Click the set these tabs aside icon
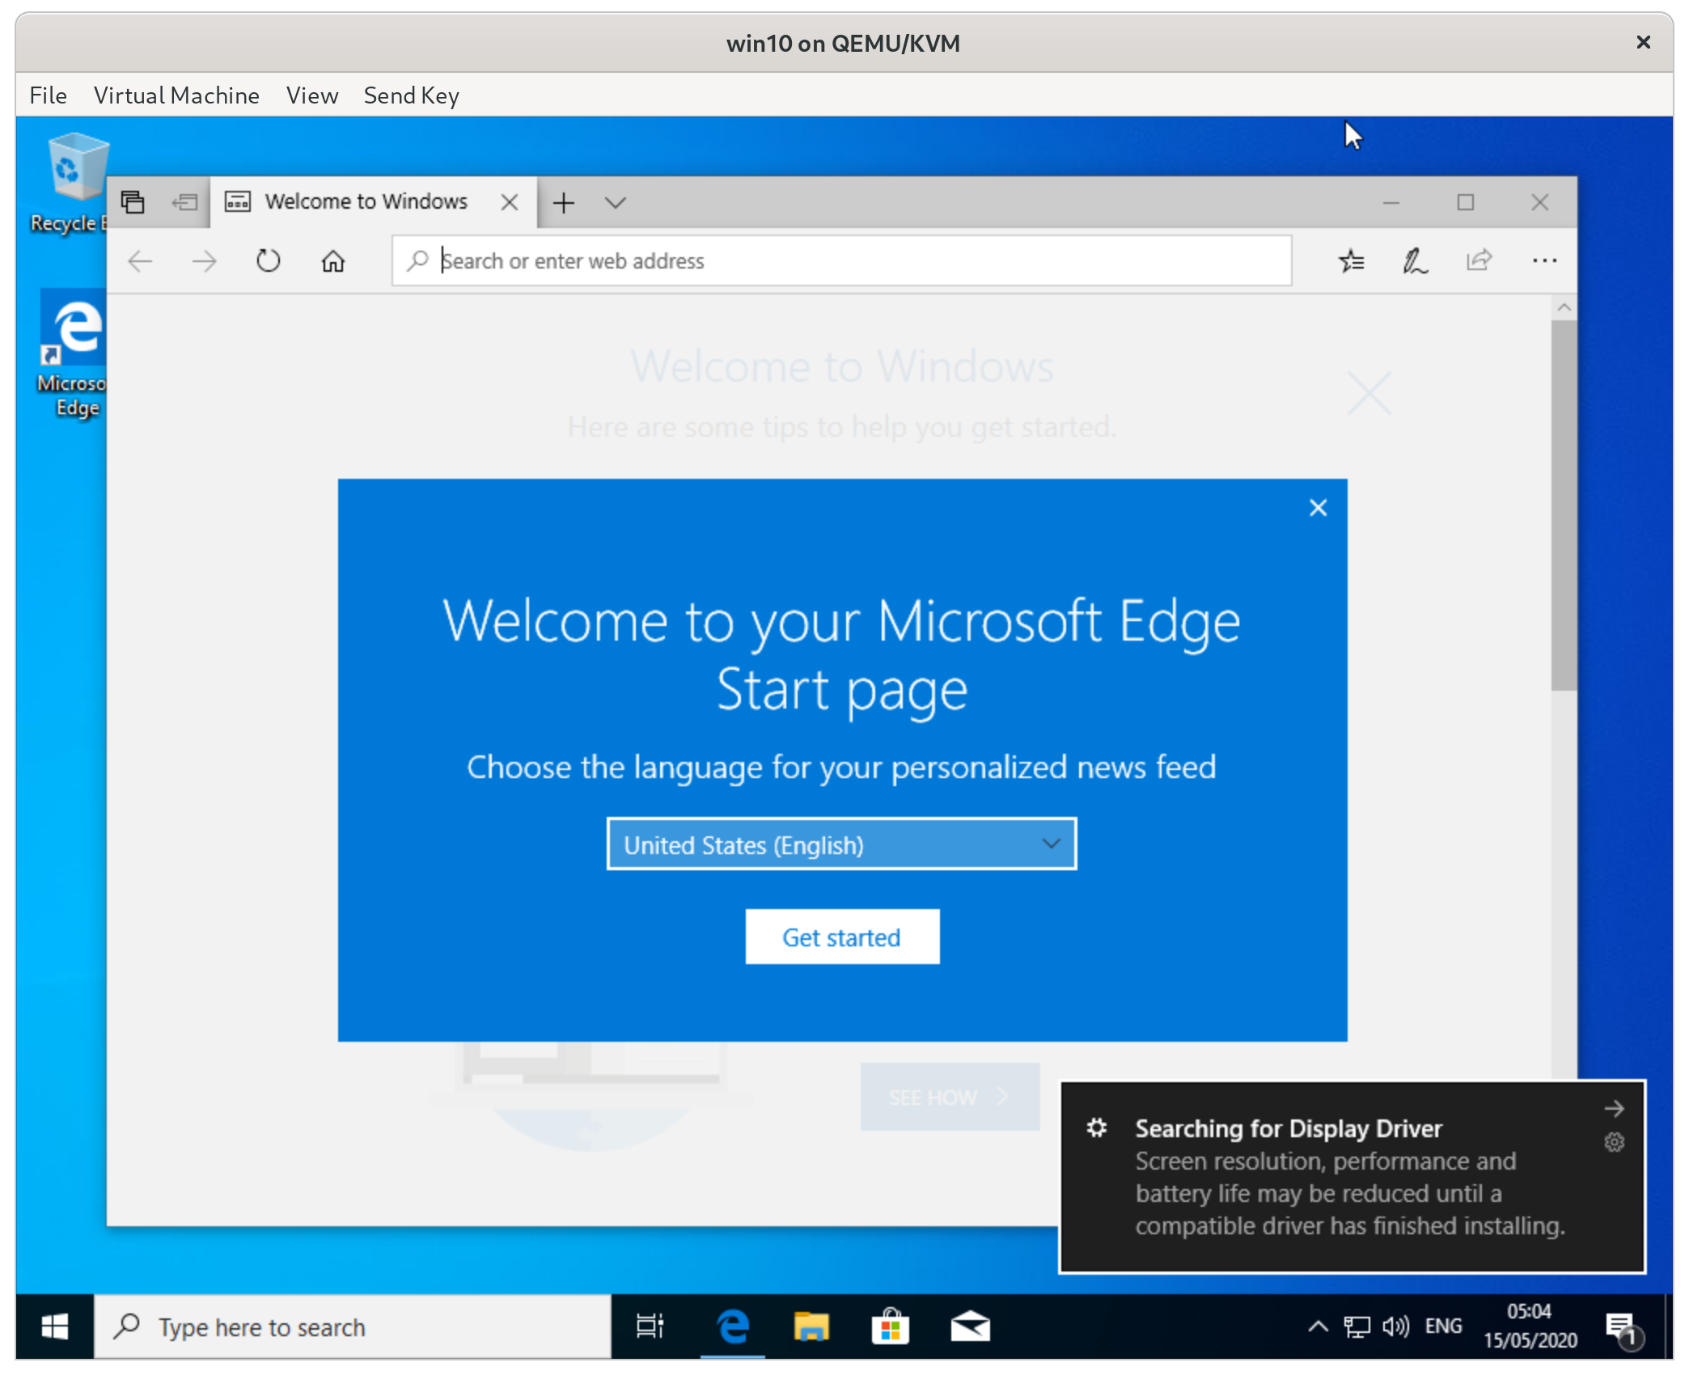Image resolution: width=1689 pixels, height=1375 pixels. point(185,201)
